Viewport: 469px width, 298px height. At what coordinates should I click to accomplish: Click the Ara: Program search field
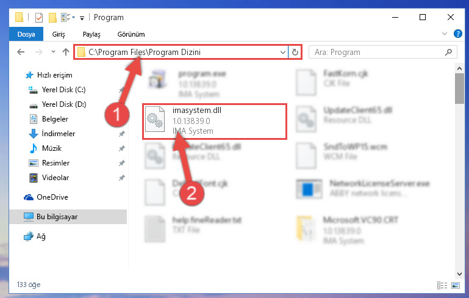pyautogui.click(x=378, y=53)
